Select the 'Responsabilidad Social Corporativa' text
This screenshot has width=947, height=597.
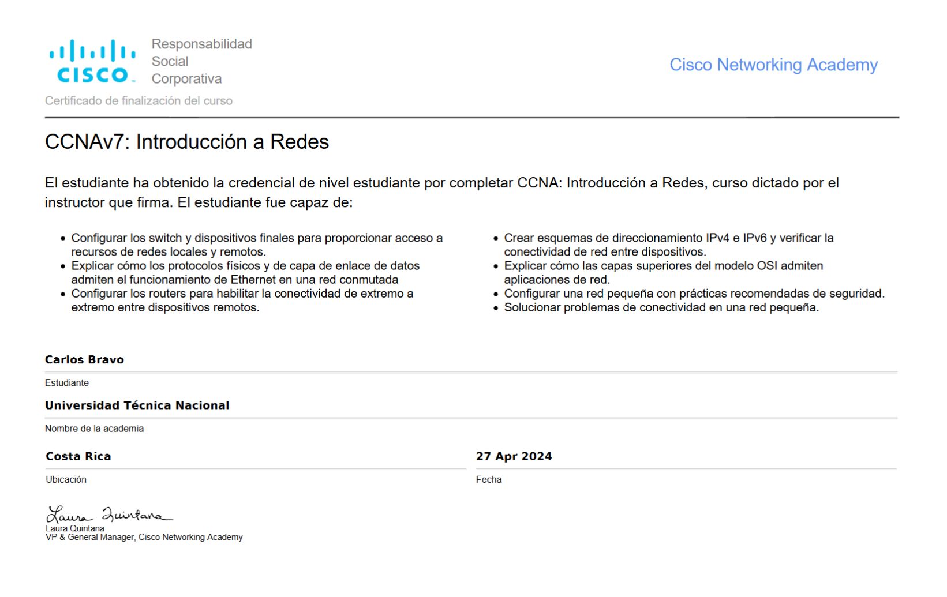point(201,61)
